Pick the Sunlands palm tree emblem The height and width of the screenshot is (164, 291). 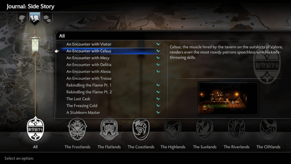(x=205, y=130)
